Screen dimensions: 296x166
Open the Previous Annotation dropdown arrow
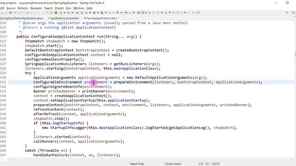point(170,13)
